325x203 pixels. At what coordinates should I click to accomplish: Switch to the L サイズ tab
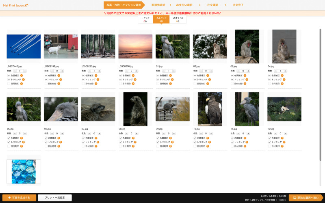[145, 19]
